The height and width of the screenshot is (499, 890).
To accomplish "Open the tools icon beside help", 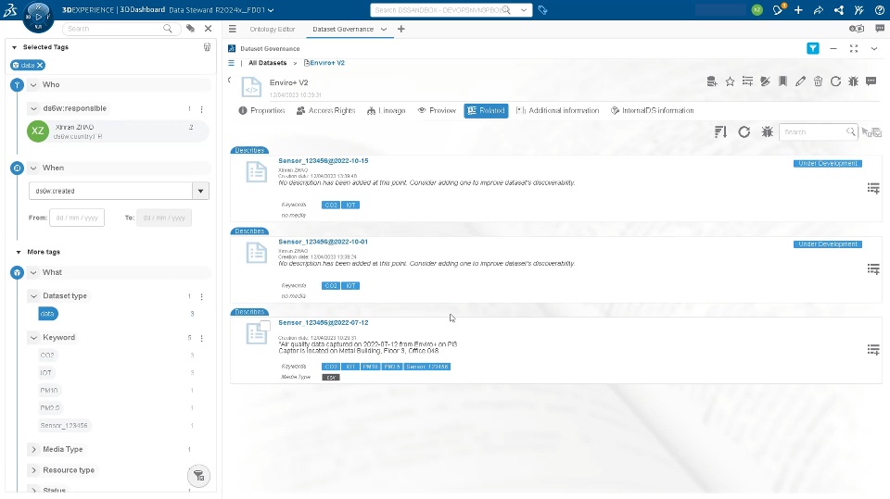I will [x=858, y=10].
